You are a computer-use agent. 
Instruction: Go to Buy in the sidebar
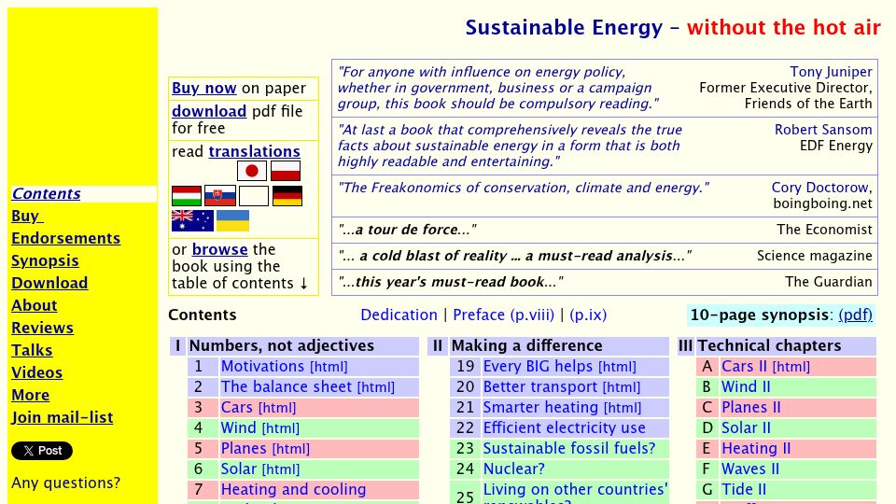27,216
